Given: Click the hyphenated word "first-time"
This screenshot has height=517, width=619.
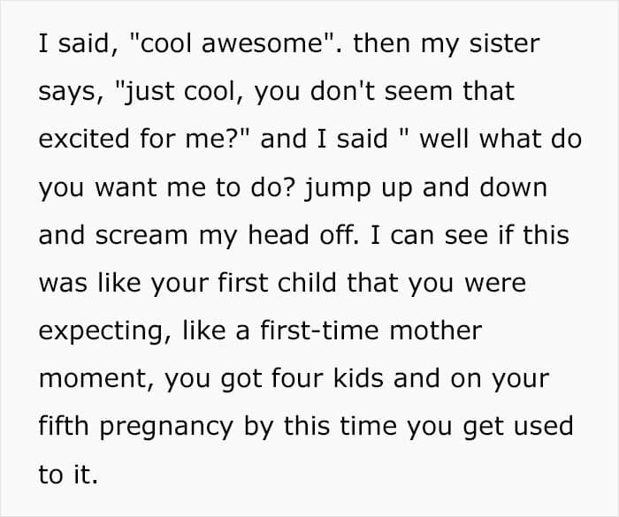Looking at the screenshot, I should (x=319, y=331).
